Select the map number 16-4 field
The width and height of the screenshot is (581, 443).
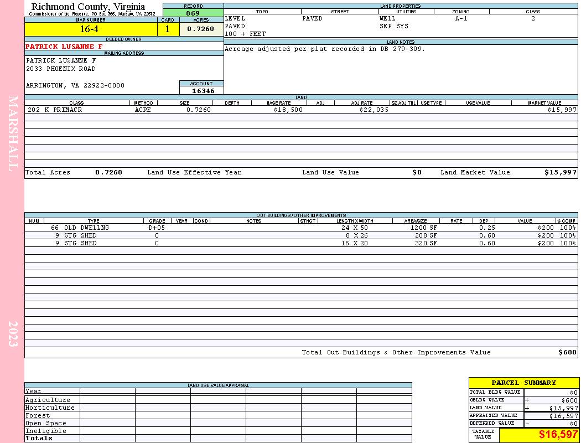pos(91,29)
